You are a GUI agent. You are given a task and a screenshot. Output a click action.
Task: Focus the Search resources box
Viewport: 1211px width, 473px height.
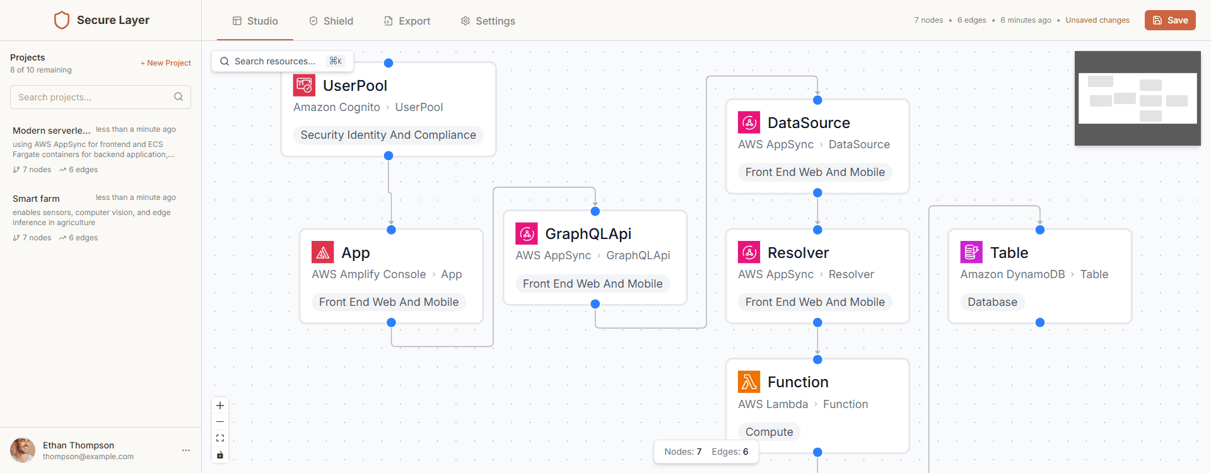pos(282,61)
